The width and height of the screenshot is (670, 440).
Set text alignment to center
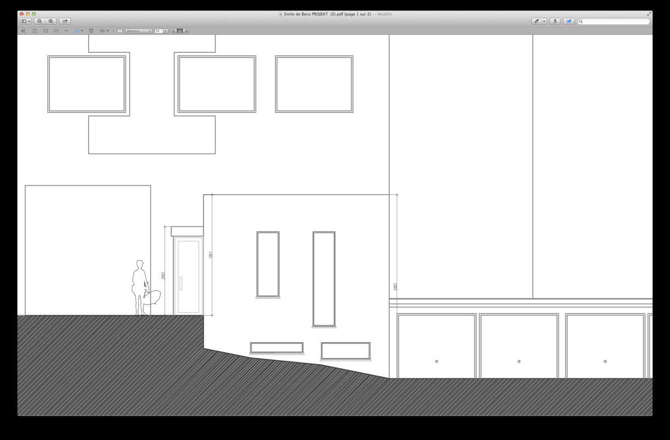point(180,31)
